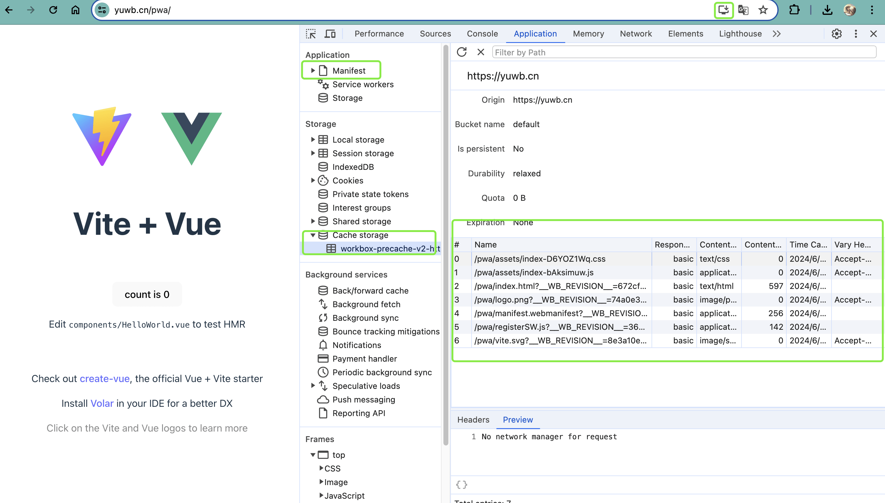885x503 pixels.
Task: Open Back/forward cache
Action: (x=370, y=290)
